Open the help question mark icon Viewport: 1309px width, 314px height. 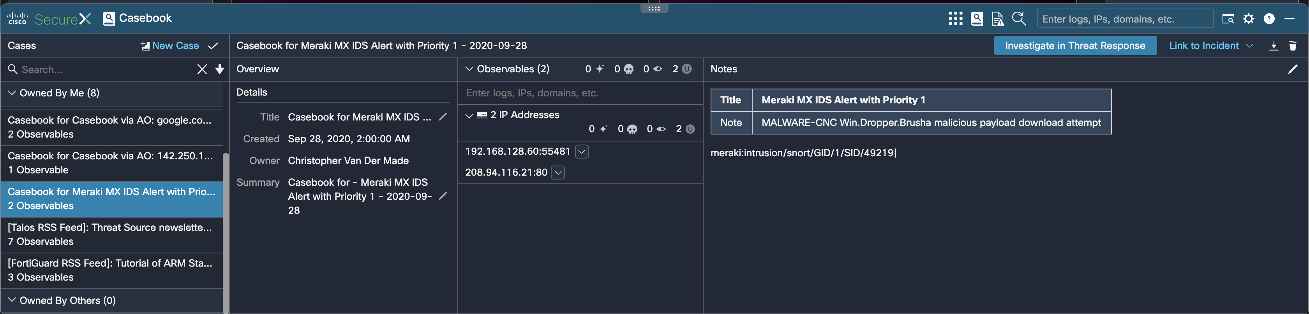[1269, 19]
